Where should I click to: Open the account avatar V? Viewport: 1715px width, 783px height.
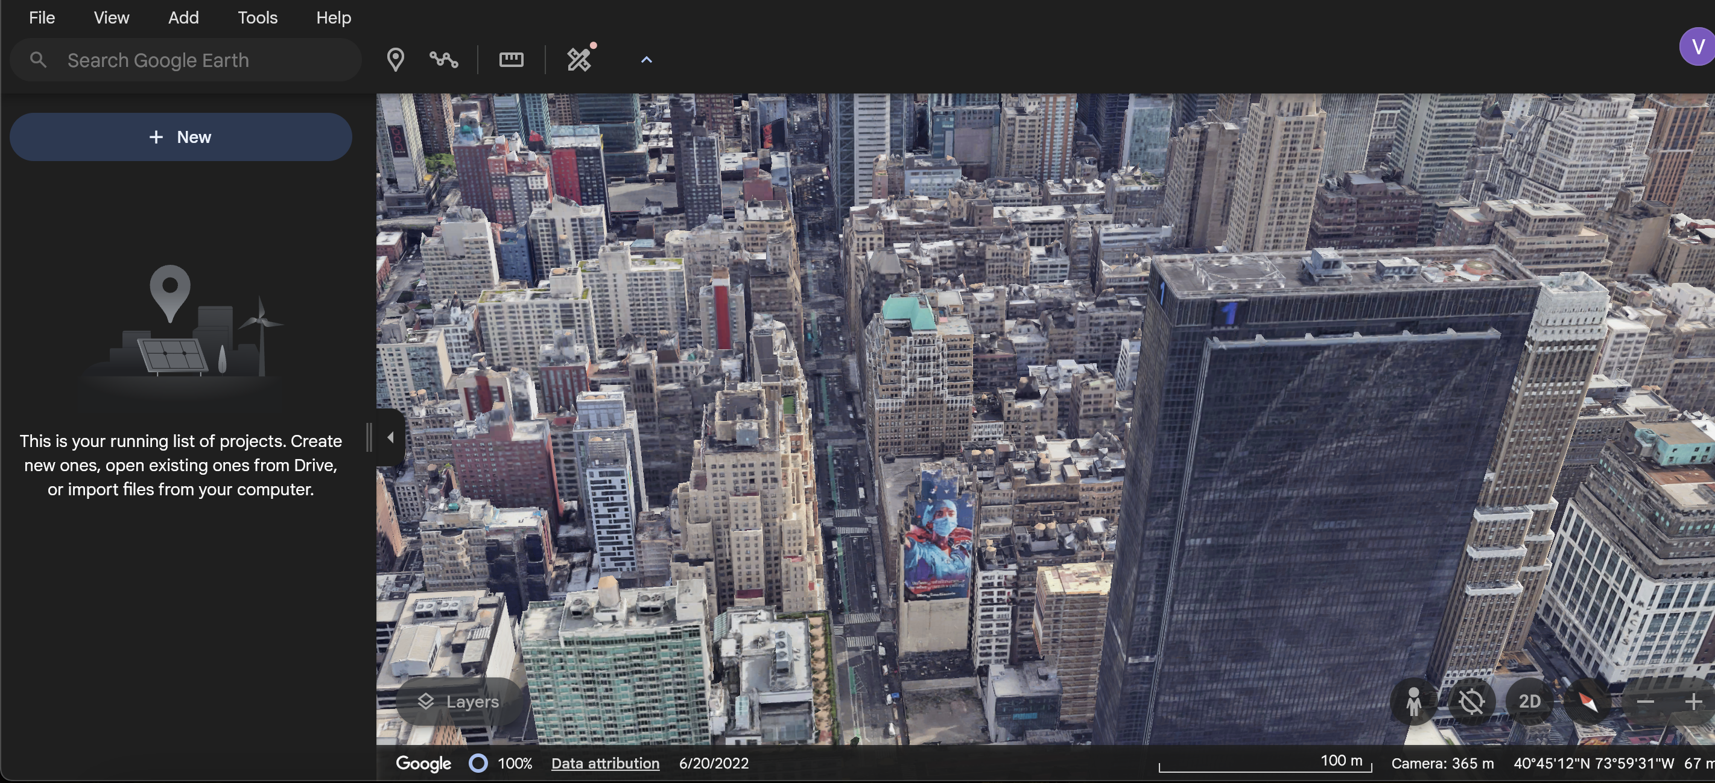(1697, 46)
